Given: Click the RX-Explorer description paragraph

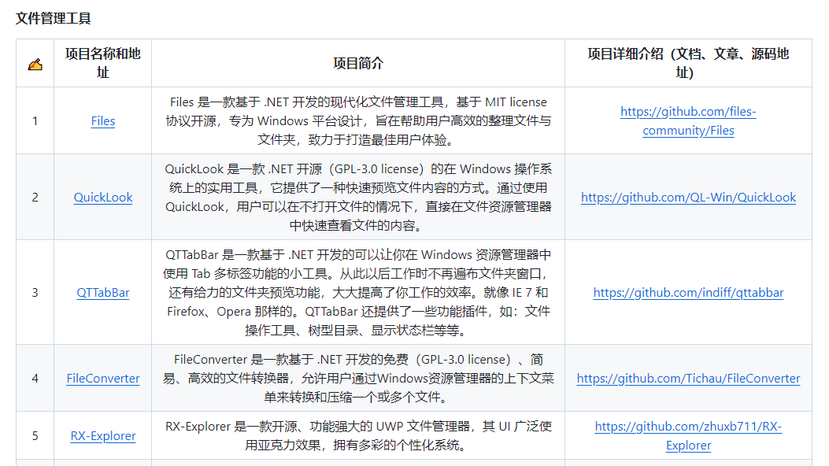Looking at the screenshot, I should pos(358,436).
